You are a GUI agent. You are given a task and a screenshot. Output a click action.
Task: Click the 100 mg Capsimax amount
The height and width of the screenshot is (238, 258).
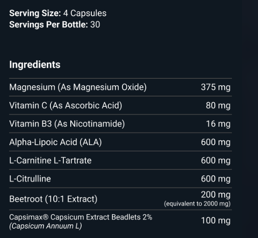click(x=216, y=221)
